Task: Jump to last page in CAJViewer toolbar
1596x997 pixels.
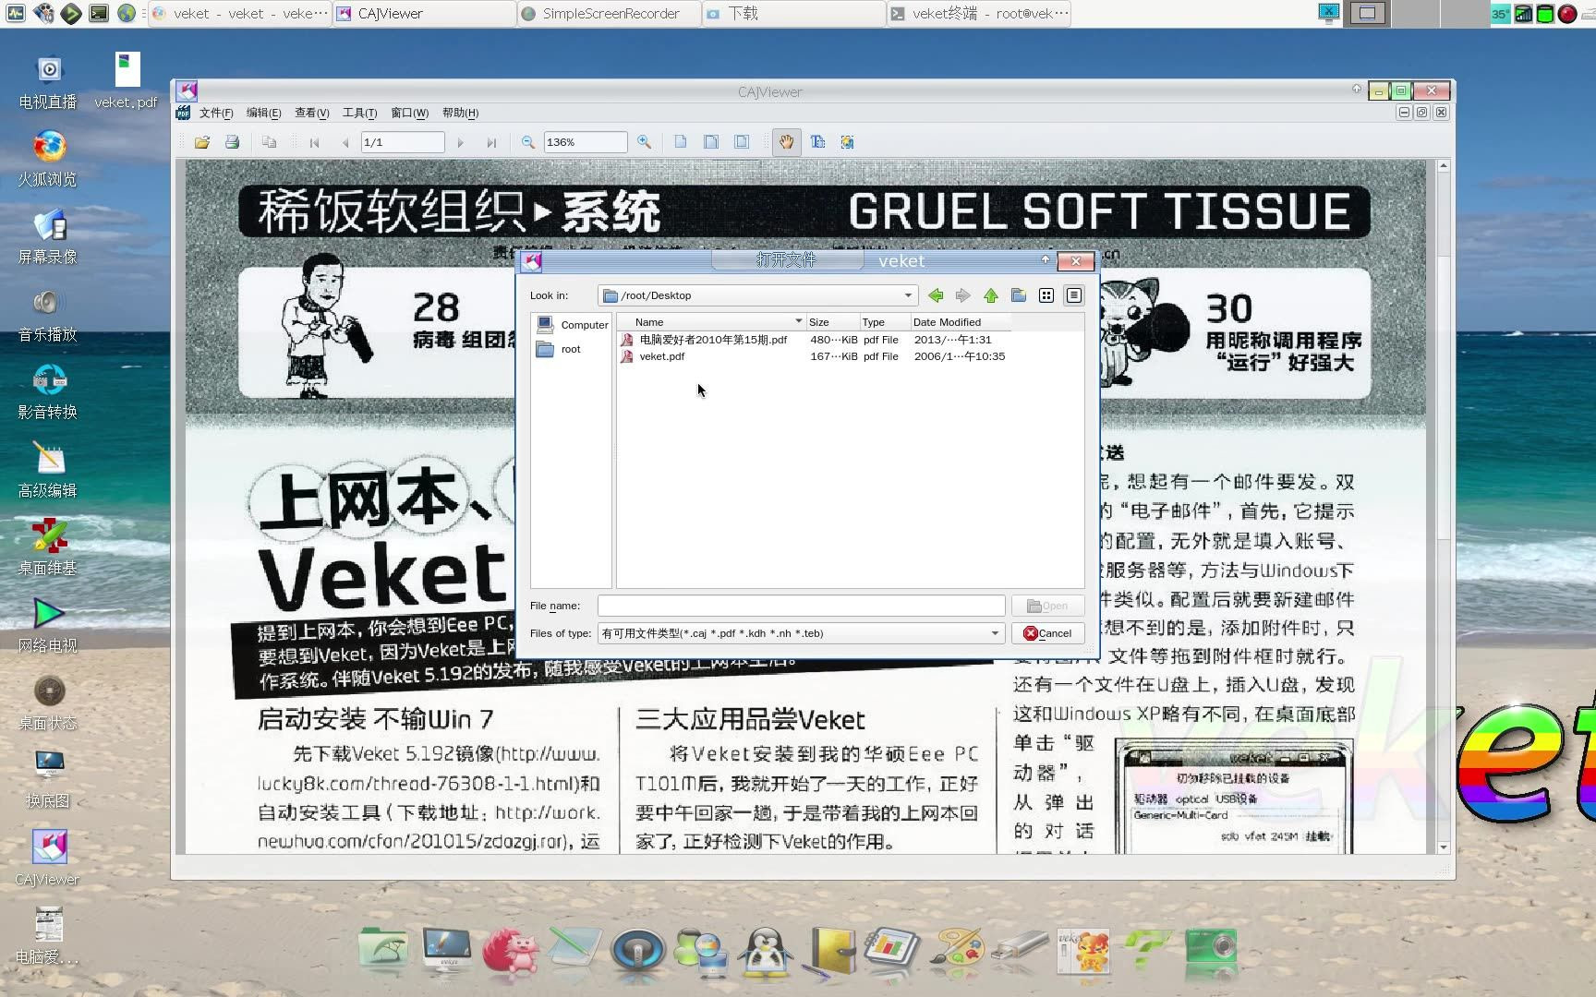Action: click(491, 142)
